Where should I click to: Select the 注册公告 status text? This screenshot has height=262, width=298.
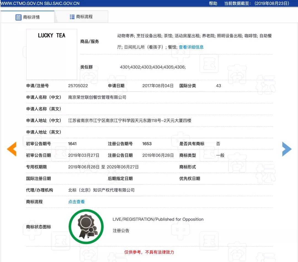(121, 231)
